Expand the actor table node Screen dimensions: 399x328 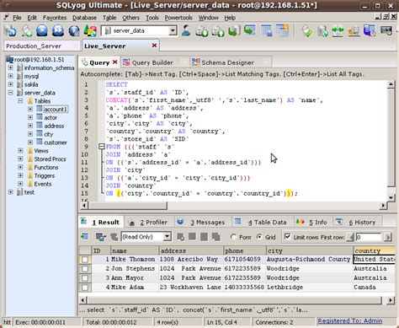(x=30, y=117)
